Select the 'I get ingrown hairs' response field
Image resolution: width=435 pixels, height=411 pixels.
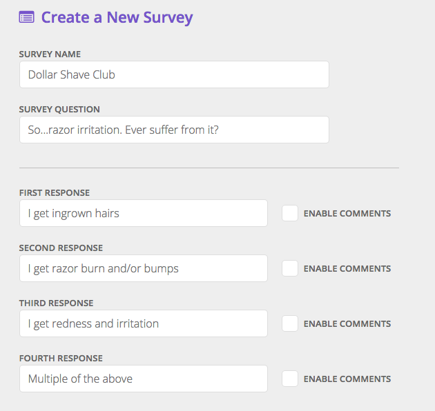[143, 213]
